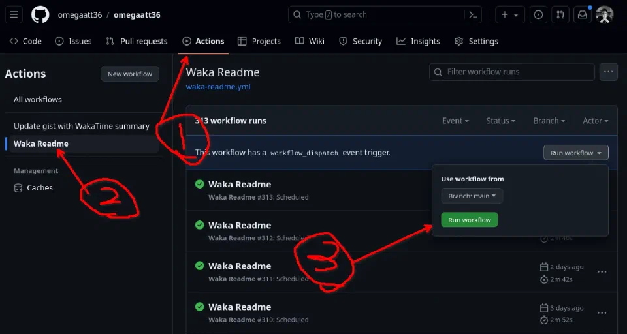
Task: Click the '3 days ago' timestamp
Action: coord(567,308)
